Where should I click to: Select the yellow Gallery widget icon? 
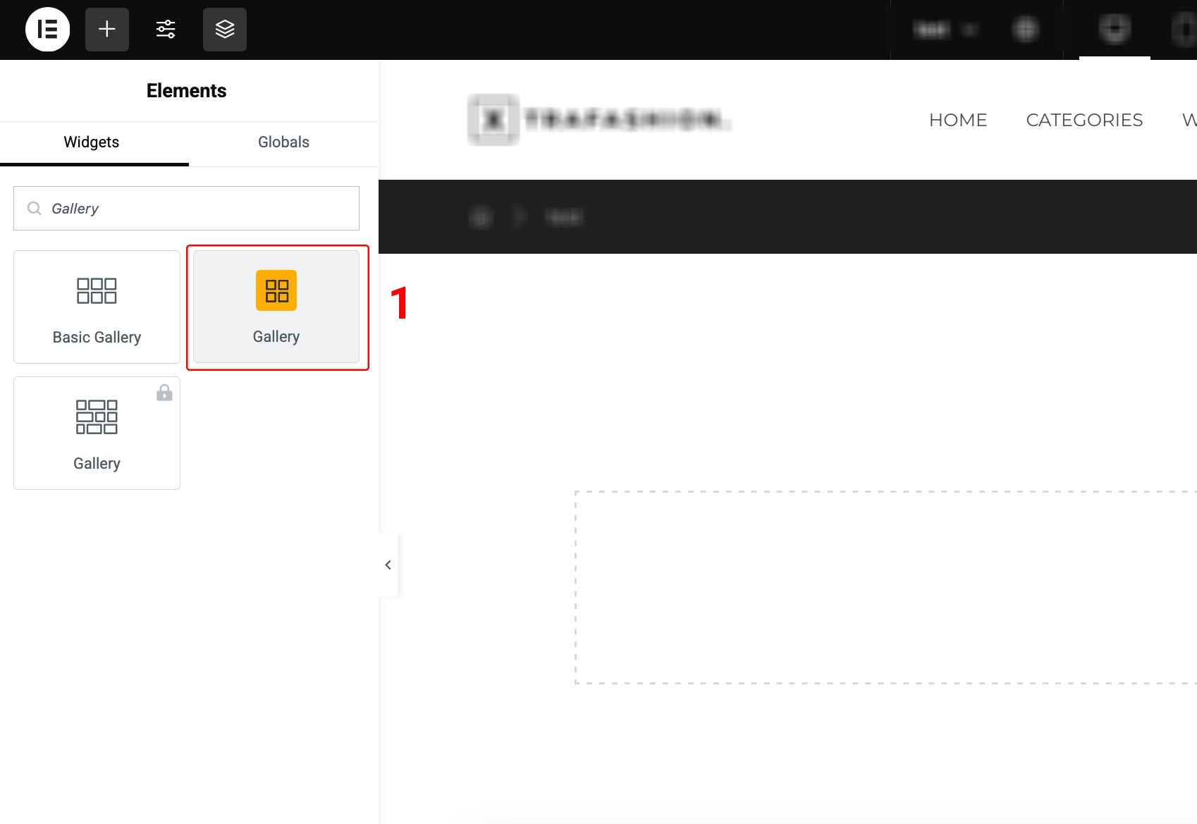(x=276, y=290)
